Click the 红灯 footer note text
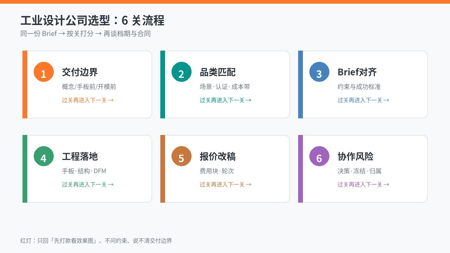Viewport: 450px width, 253px height. 96,241
